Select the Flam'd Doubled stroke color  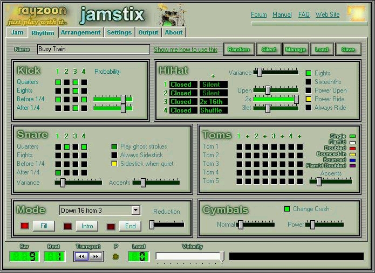coord(352,166)
